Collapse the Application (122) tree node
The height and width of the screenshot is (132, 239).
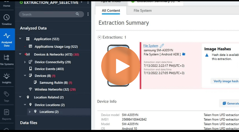[20, 39]
